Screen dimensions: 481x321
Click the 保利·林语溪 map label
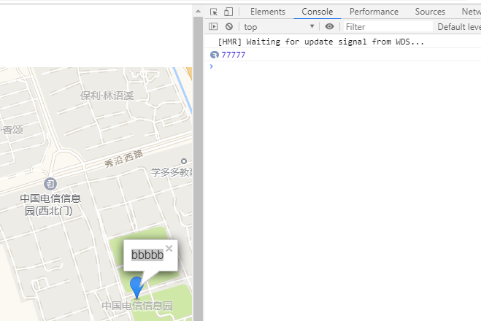point(107,96)
